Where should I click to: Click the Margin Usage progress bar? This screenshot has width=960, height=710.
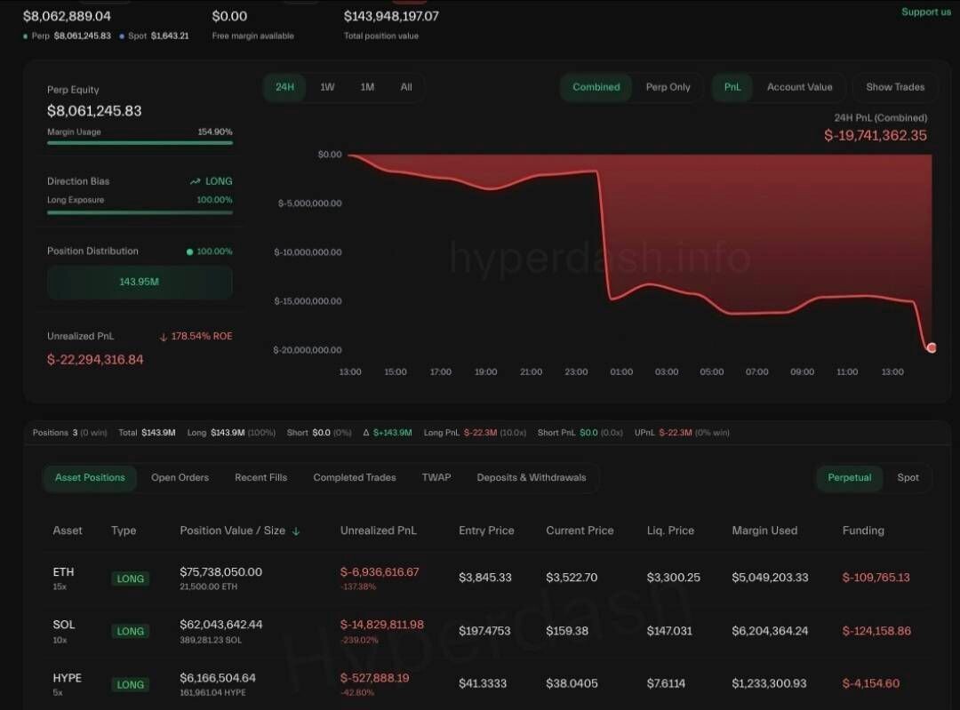140,142
